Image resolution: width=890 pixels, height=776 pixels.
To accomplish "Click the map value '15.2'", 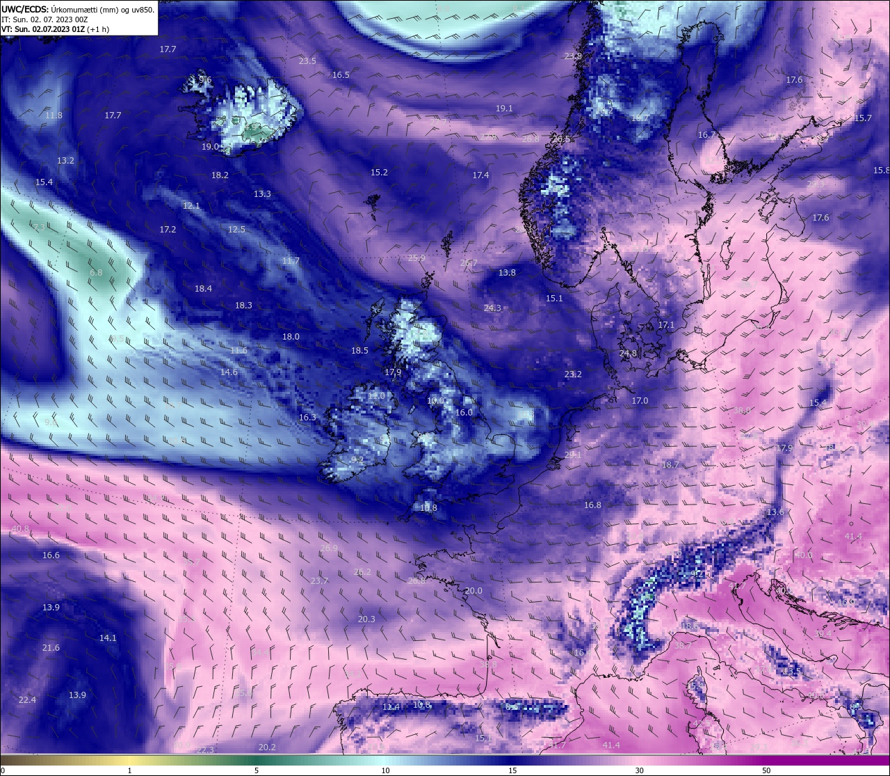I will coord(379,173).
